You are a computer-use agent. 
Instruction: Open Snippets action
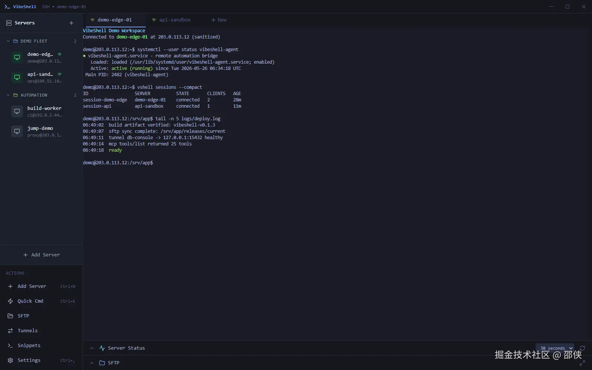tap(41, 346)
